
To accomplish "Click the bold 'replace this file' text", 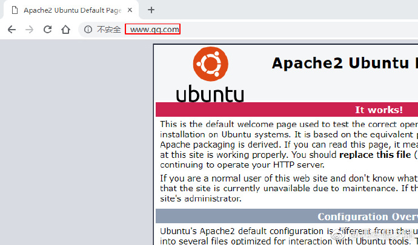I will point(375,155).
